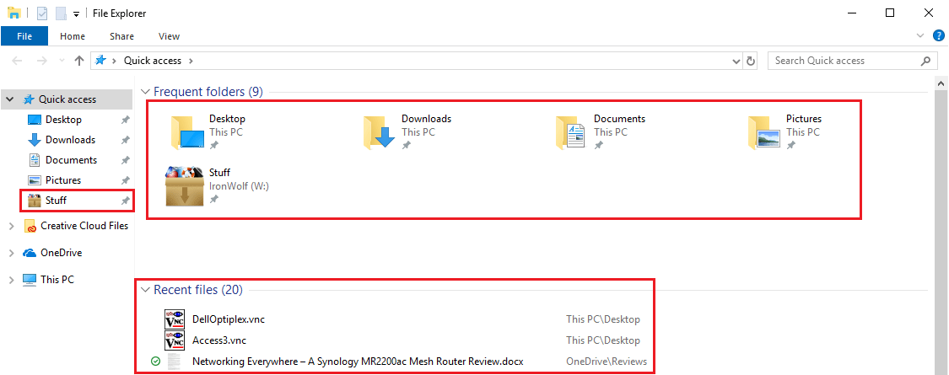The height and width of the screenshot is (375, 949).
Task: Go up one level with Up arrow
Action: coord(79,61)
